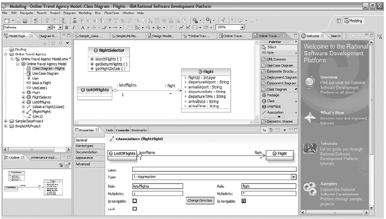The image size is (386, 219).
Task: Click the Print toolbar icon
Action: pos(25,21)
